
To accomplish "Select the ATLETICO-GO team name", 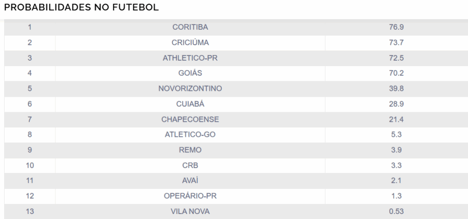I will tap(190, 135).
